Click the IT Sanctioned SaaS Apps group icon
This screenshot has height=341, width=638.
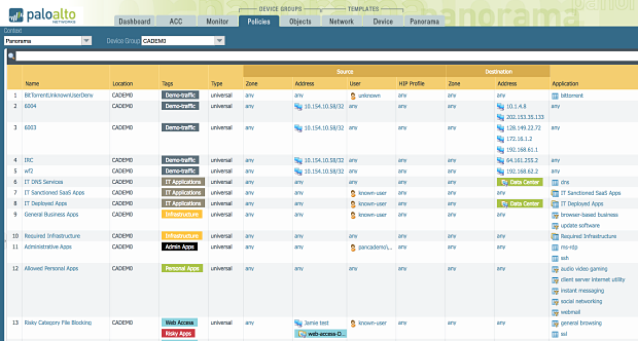tap(555, 193)
